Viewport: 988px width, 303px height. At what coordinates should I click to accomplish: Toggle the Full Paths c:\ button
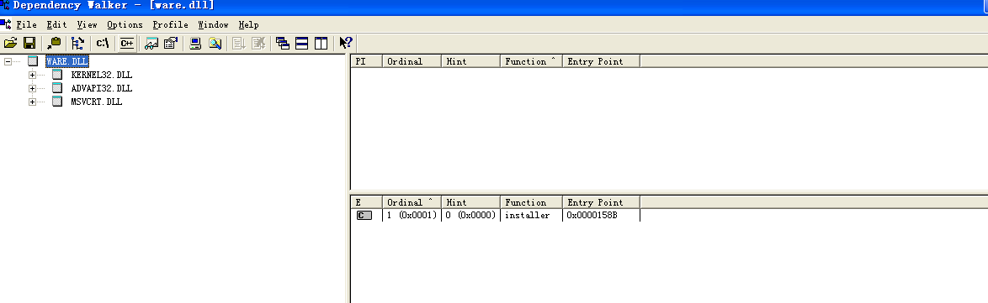click(x=103, y=44)
